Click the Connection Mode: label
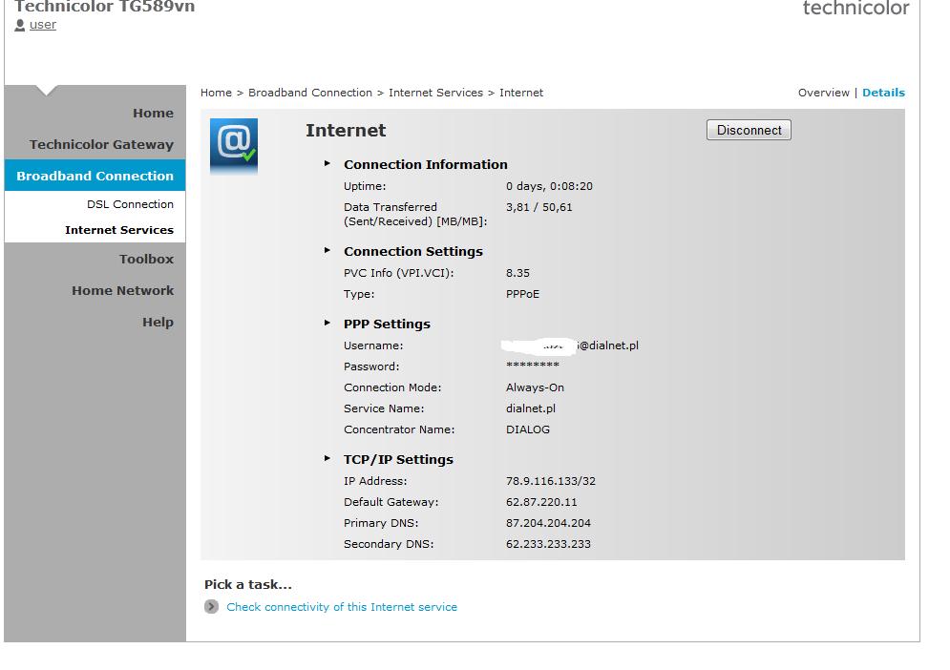950x670 pixels. [x=392, y=387]
